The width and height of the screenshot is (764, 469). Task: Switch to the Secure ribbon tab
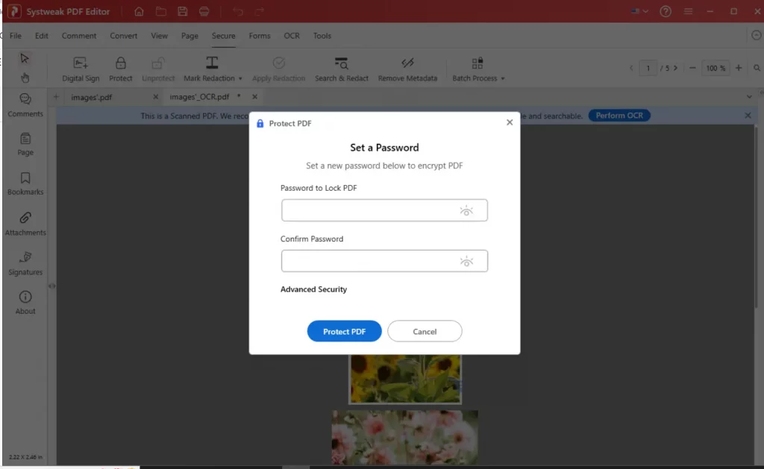click(x=223, y=35)
